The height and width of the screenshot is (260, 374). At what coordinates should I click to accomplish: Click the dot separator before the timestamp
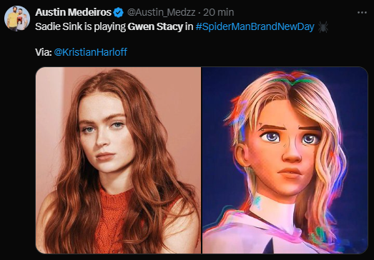tap(200, 13)
